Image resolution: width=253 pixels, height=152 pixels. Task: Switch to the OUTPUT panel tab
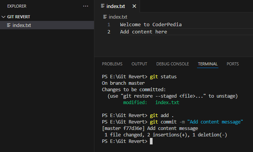point(139,64)
